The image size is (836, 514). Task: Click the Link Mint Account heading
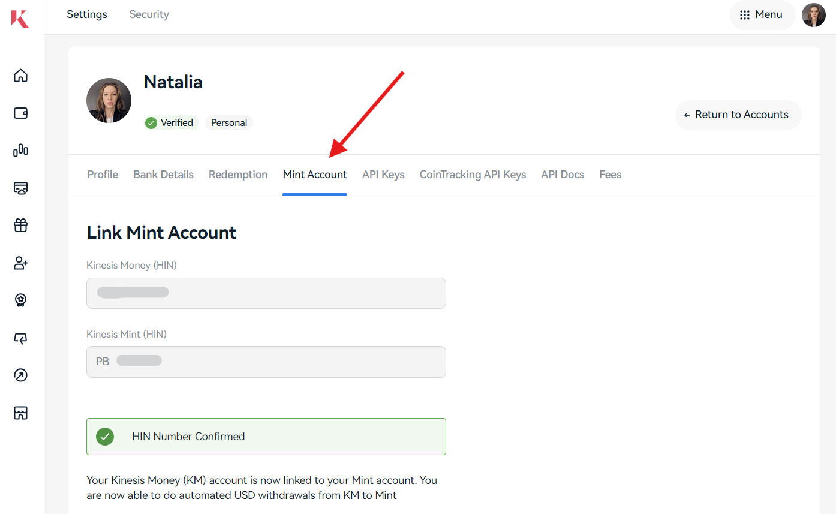(x=162, y=233)
